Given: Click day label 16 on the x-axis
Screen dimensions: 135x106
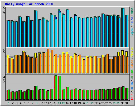Looking at the screenshot, I should (x=67, y=103).
